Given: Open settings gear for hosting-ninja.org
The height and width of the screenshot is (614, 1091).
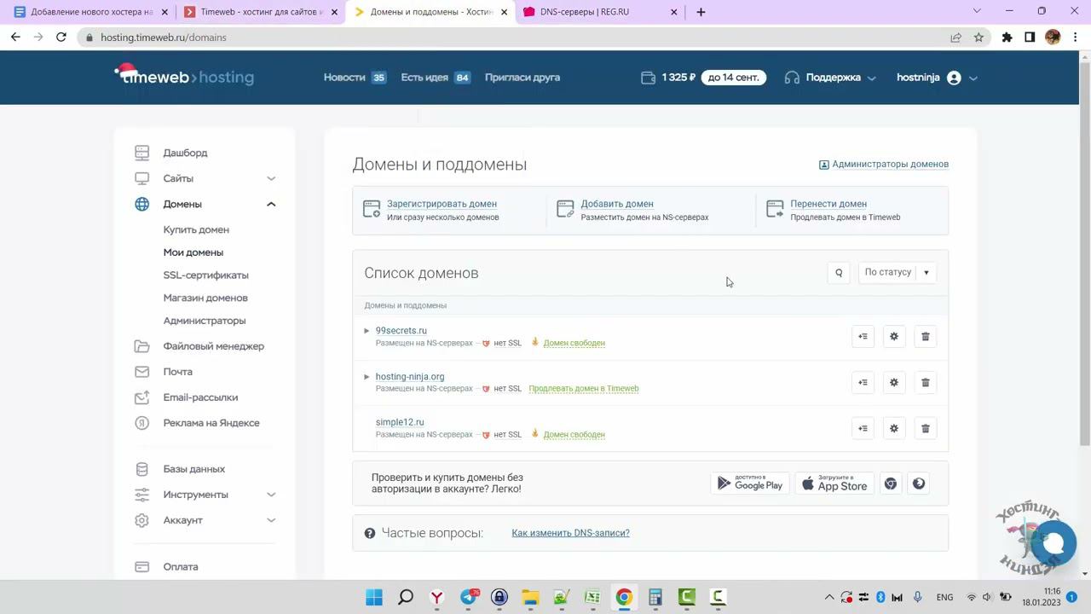Looking at the screenshot, I should tap(894, 383).
